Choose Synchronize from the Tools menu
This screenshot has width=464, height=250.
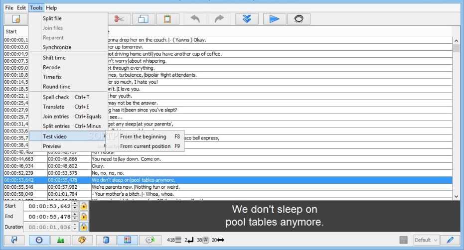(x=57, y=47)
